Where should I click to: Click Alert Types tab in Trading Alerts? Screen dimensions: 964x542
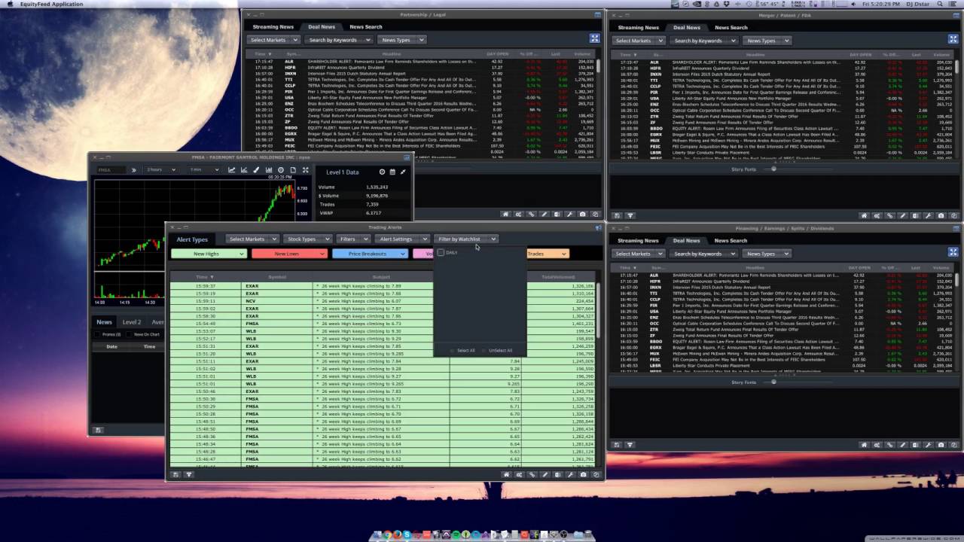click(x=192, y=239)
